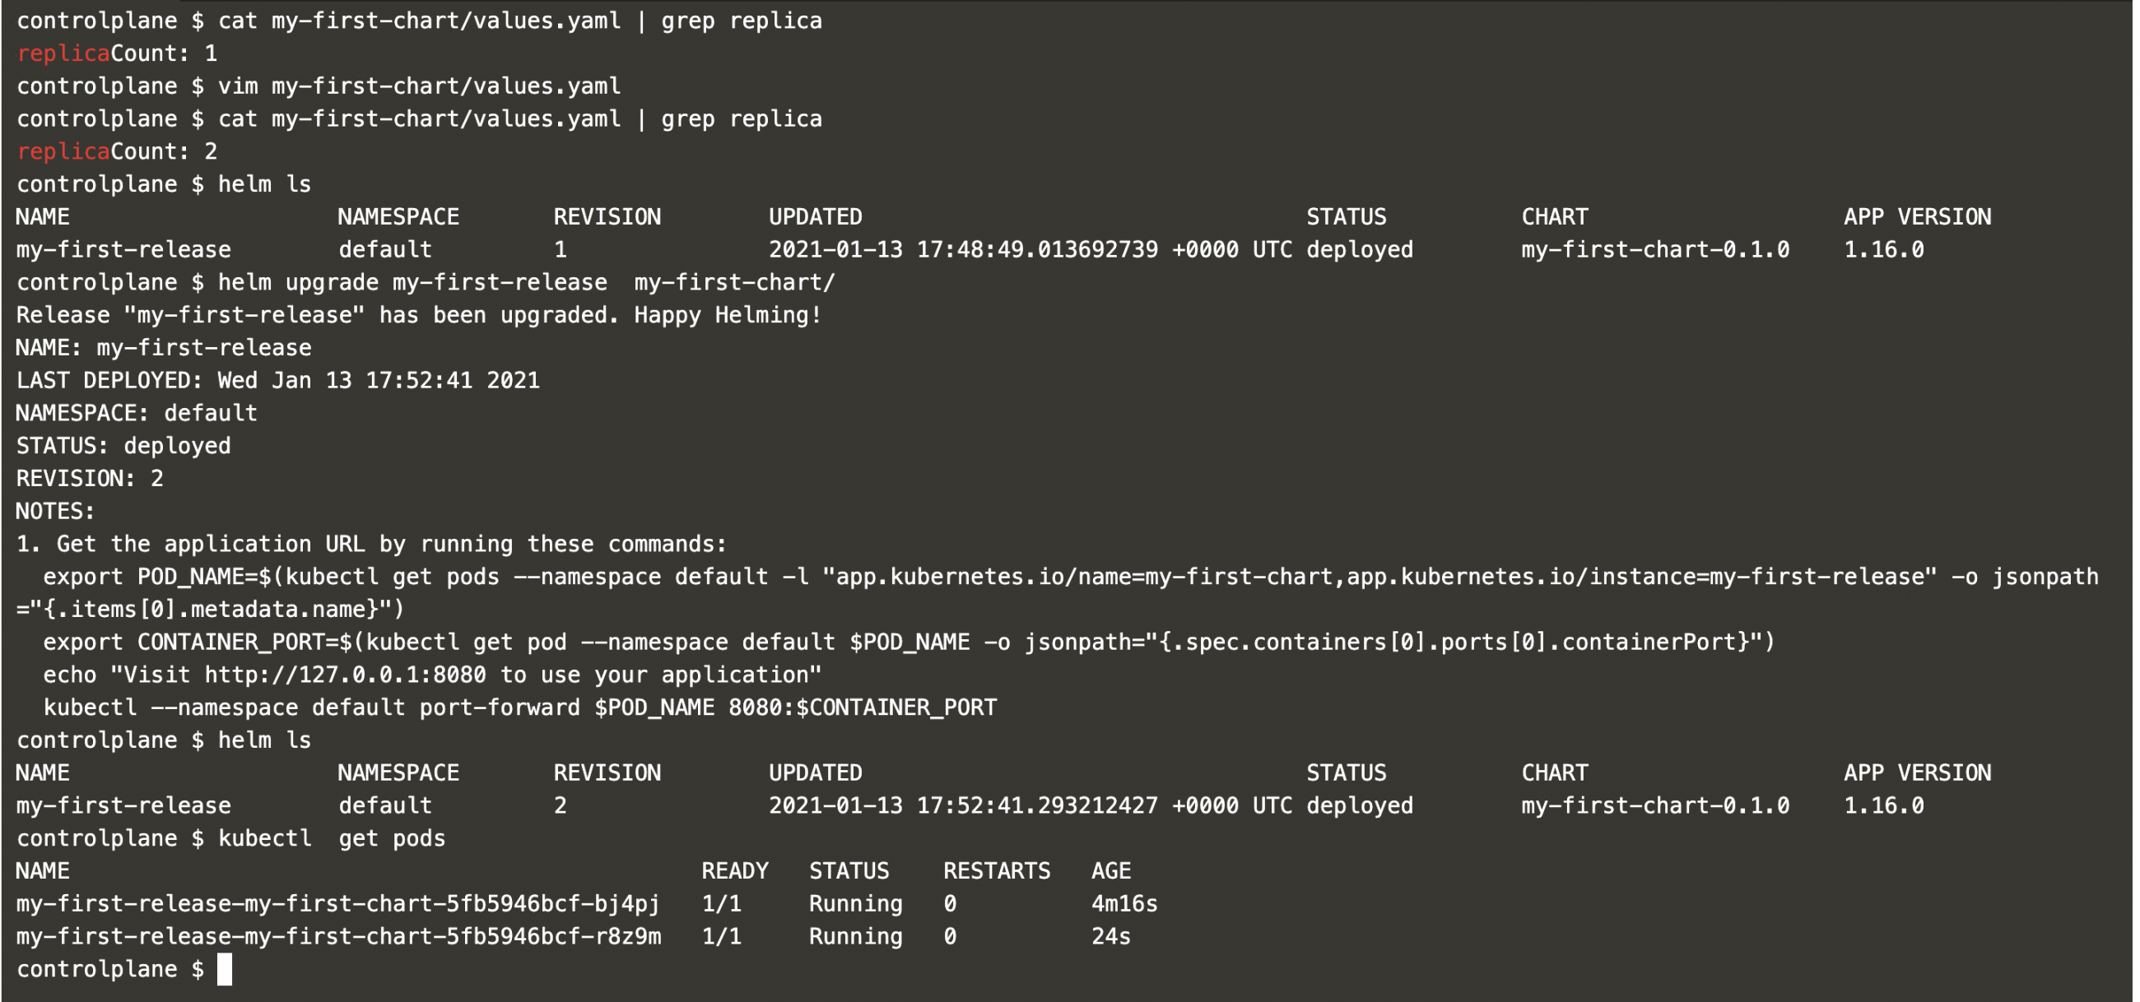The width and height of the screenshot is (2140, 1002).
Task: Click the READY column header
Action: click(x=734, y=871)
